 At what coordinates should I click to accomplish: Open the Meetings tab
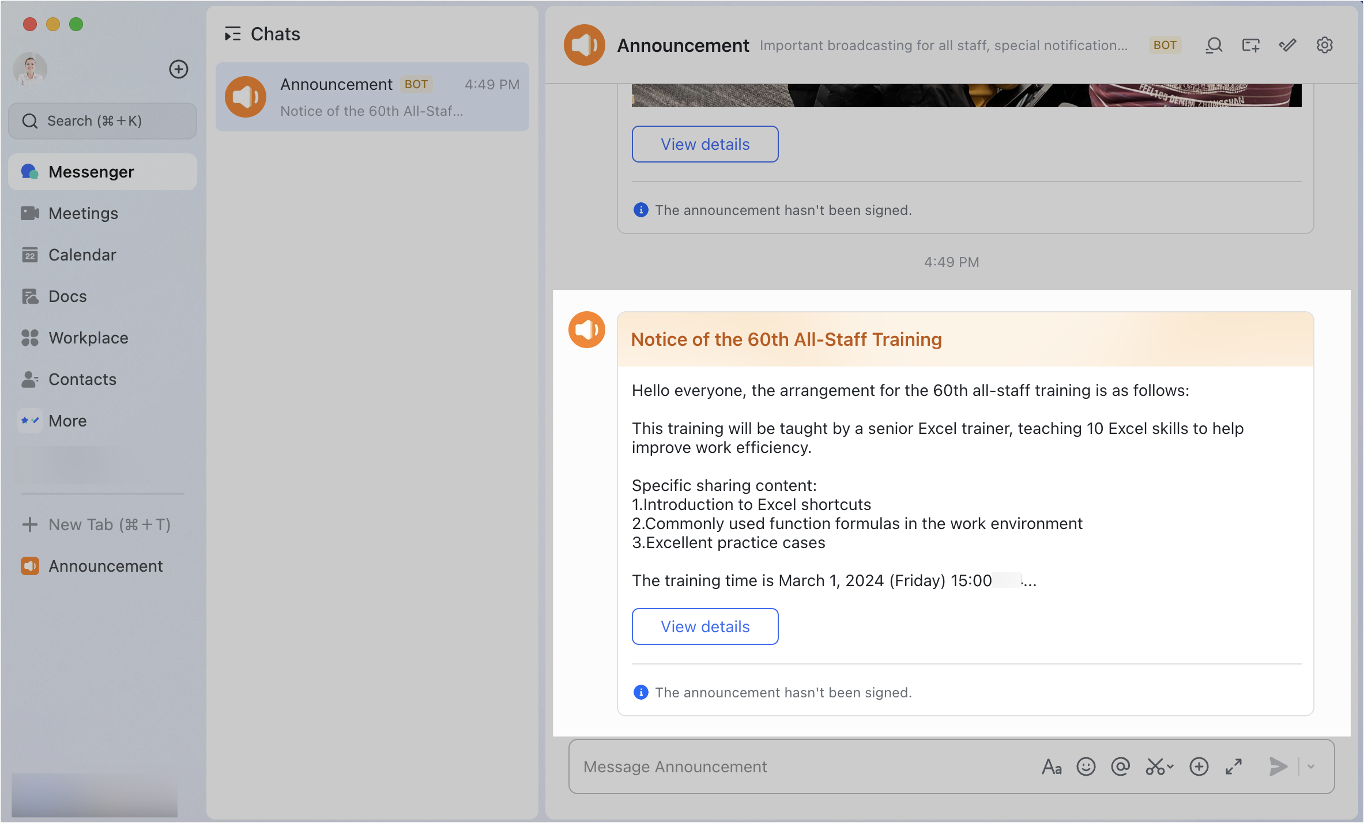(x=83, y=213)
